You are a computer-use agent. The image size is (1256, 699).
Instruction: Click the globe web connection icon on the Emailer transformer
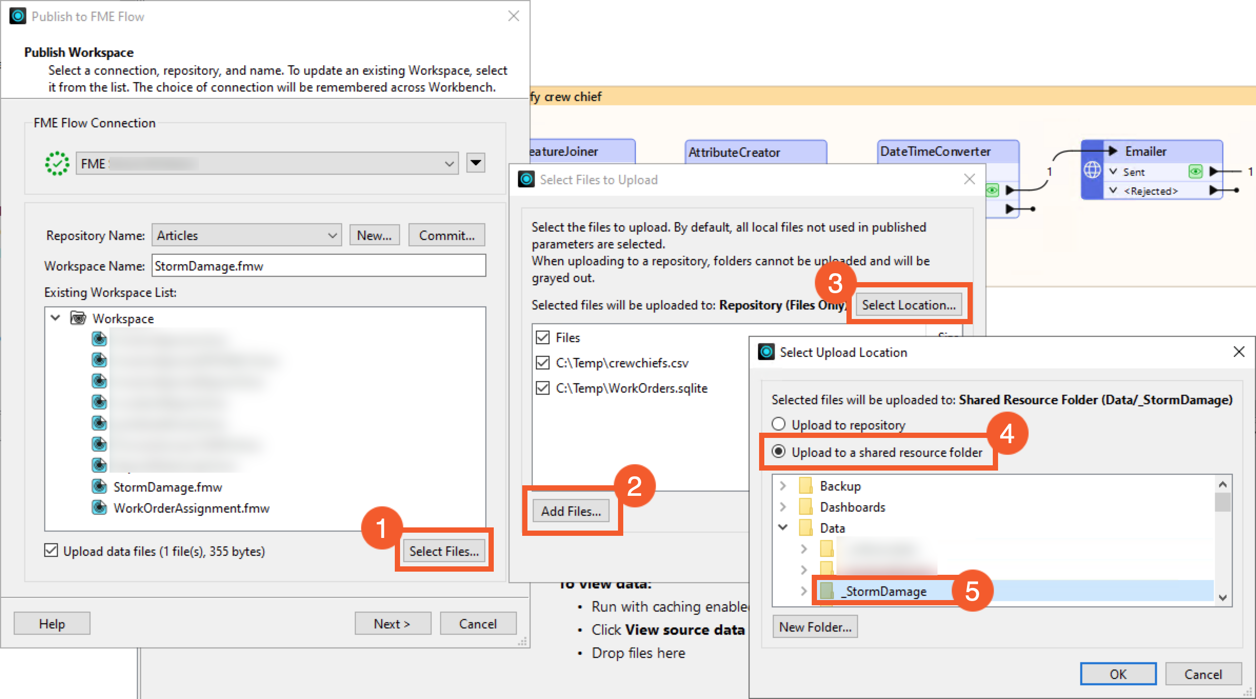pyautogui.click(x=1093, y=170)
